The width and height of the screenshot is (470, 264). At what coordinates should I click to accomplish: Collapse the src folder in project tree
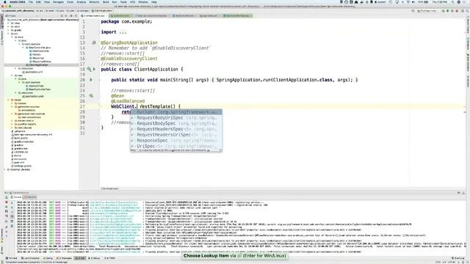8,34
